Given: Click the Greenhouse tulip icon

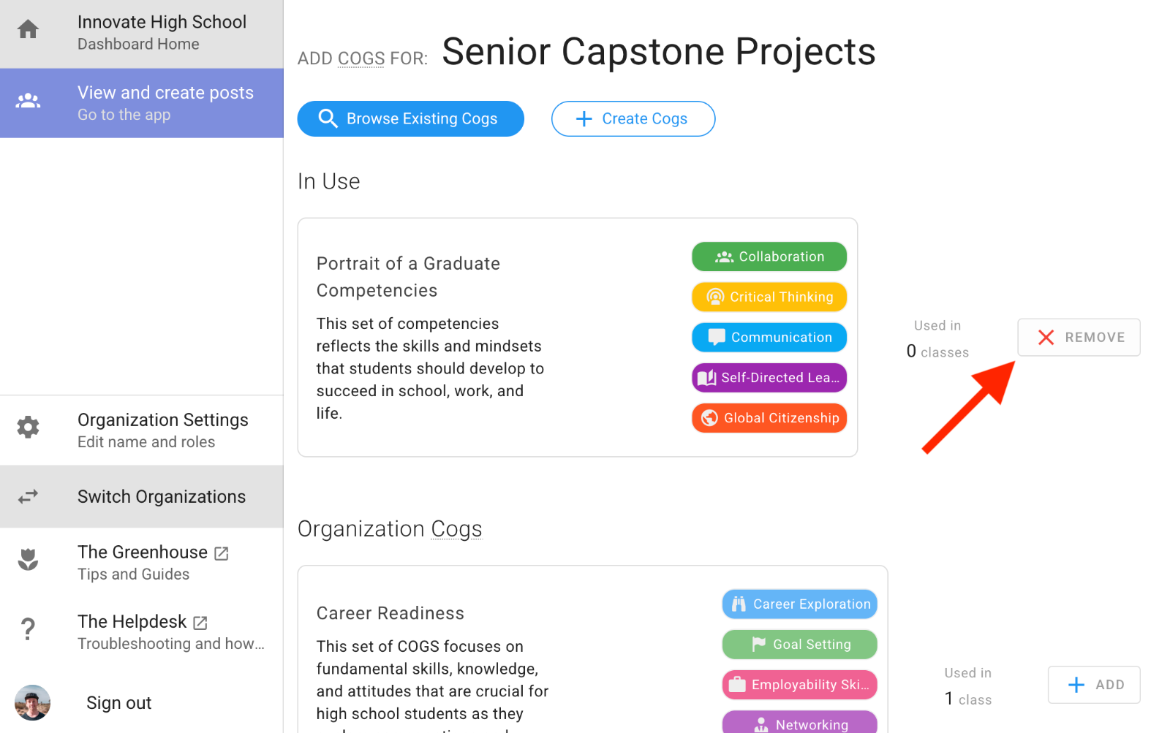Looking at the screenshot, I should click(28, 560).
